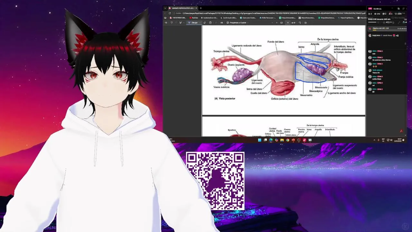Click chat message 'Tiene 25'

376,73
